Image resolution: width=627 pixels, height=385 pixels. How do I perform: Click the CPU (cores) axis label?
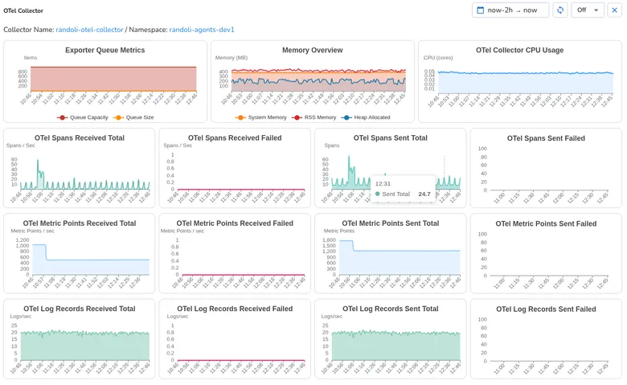[438, 58]
